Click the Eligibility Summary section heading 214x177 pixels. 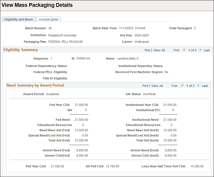tap(21, 50)
